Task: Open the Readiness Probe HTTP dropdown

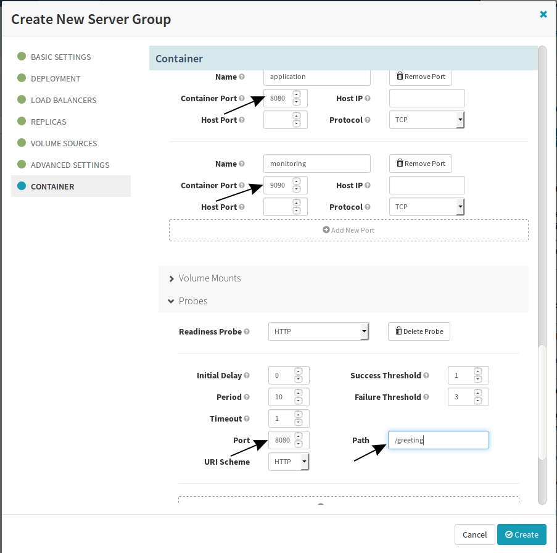Action: point(319,331)
